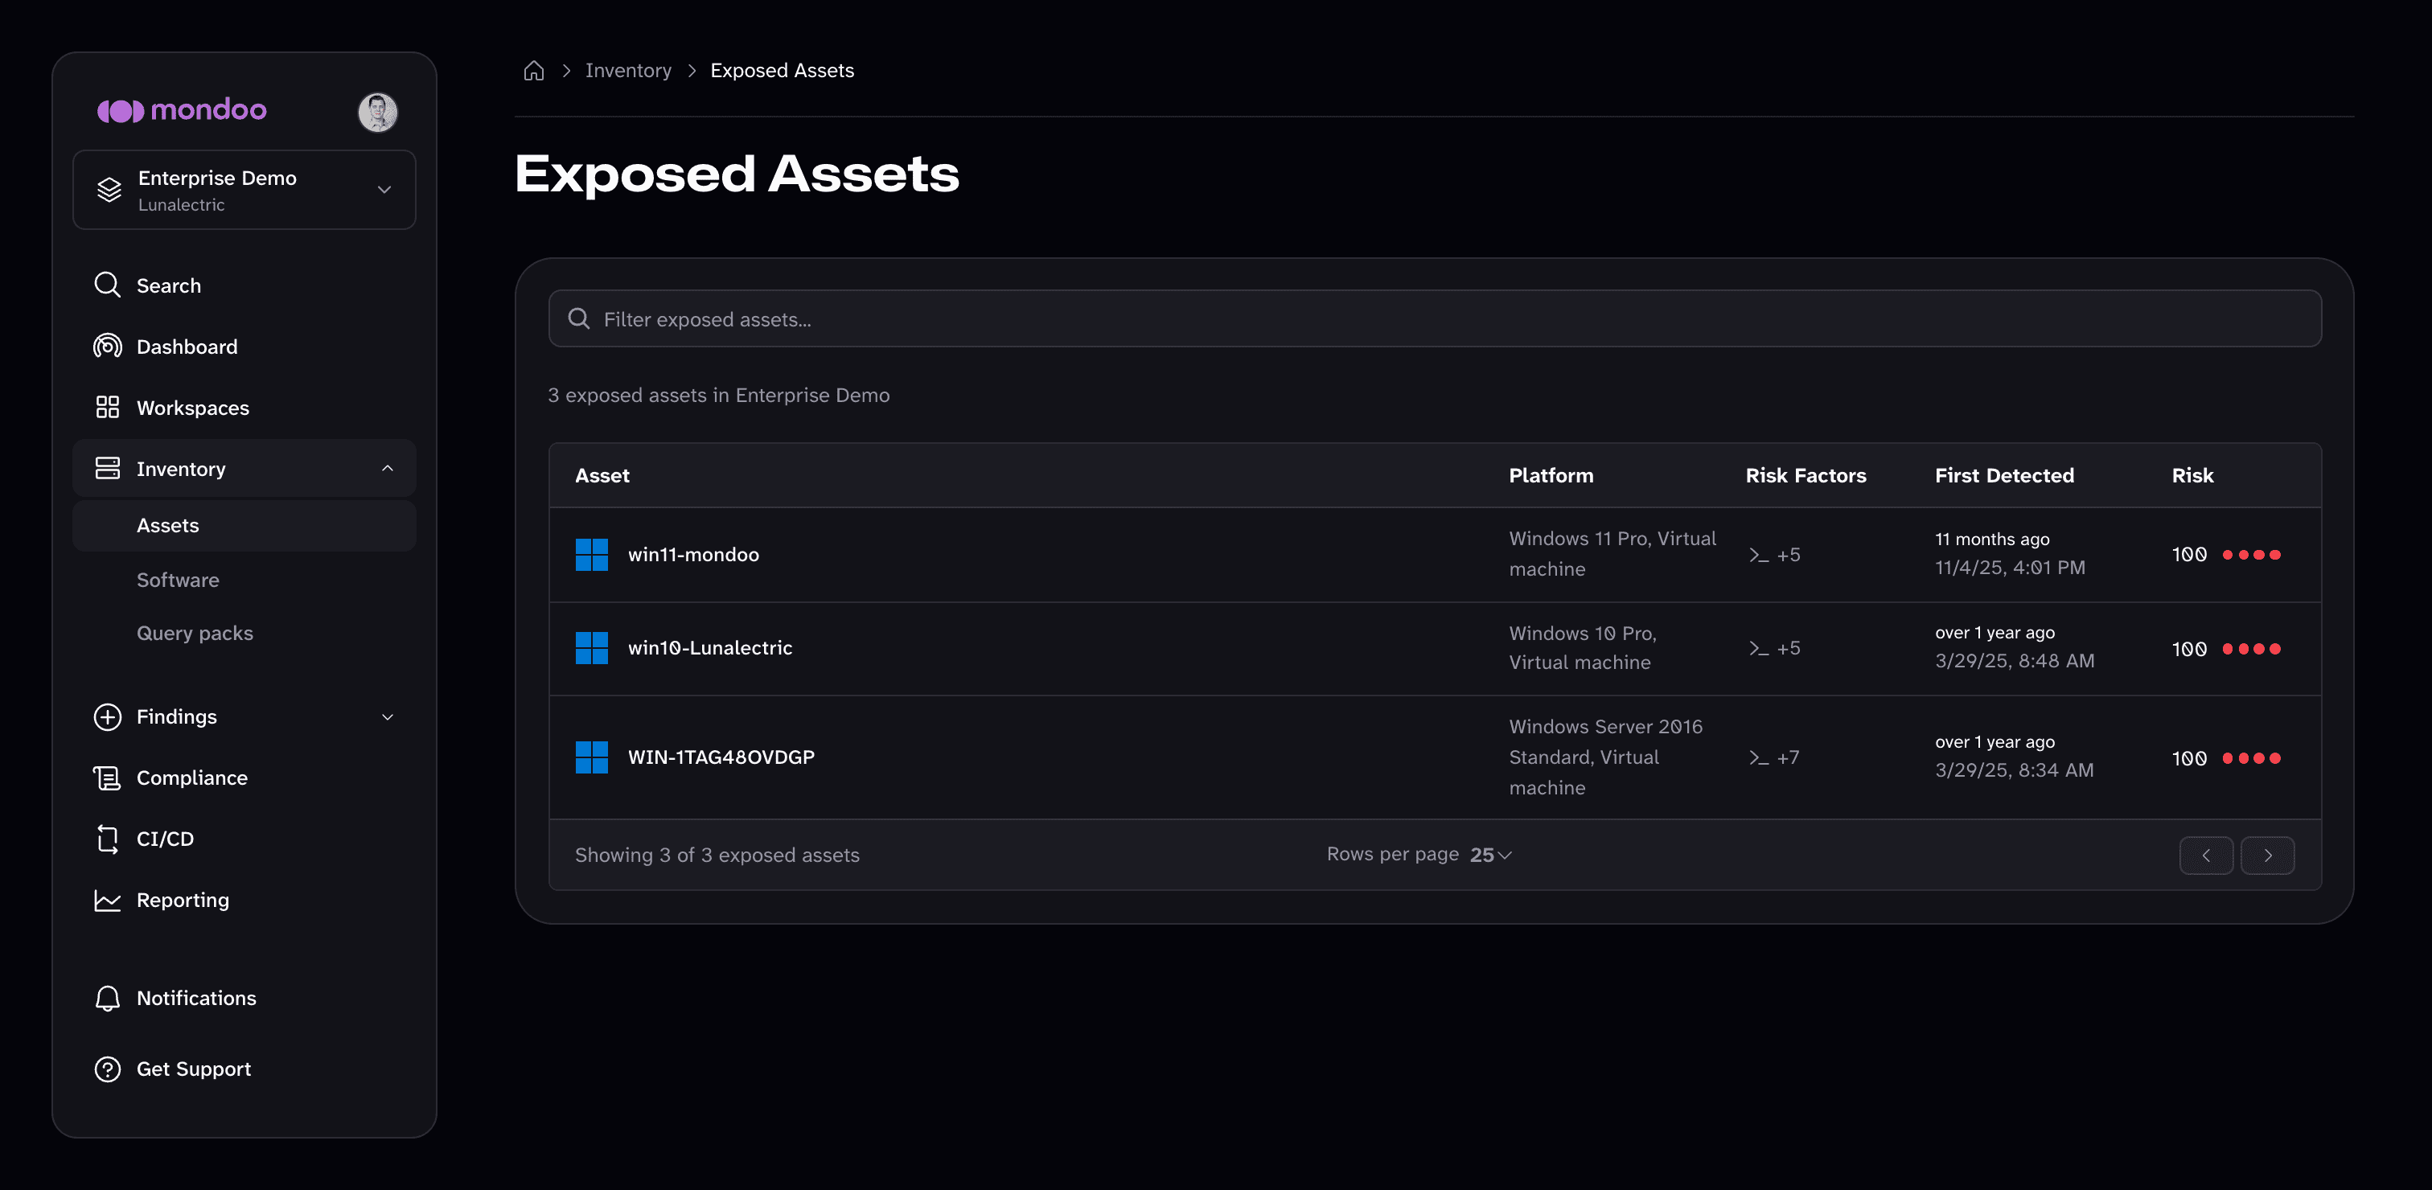Image resolution: width=2432 pixels, height=1190 pixels.
Task: Focus the Filter exposed assets field
Action: [x=1434, y=319]
